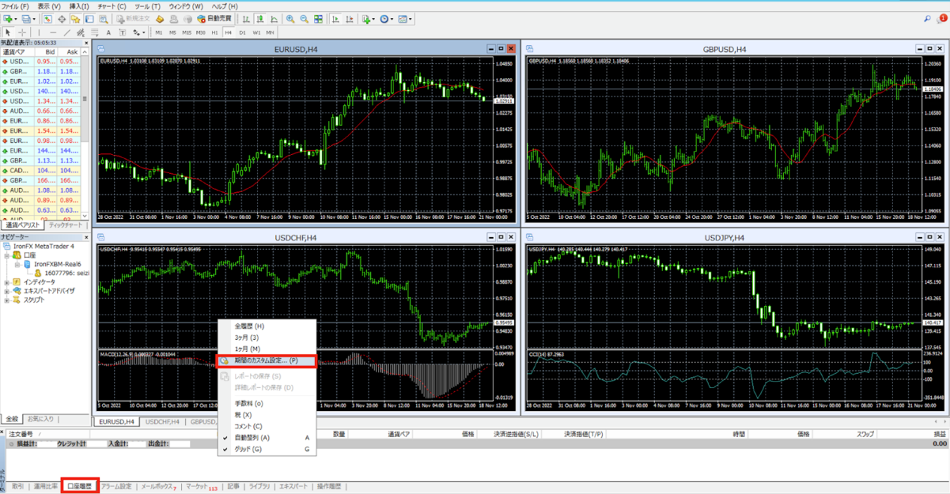Choose 期間のカスタム設定 context menu item

click(267, 360)
